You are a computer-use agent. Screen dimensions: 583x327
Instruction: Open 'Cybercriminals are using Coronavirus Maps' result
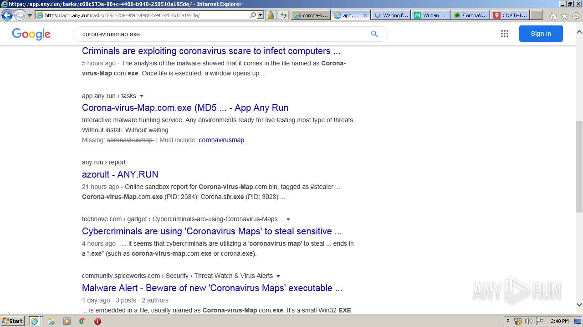coord(212,231)
